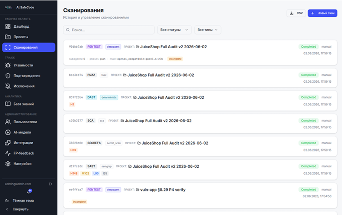Image resolution: width=342 pixels, height=215 pixels.
Task: Open the Уязвимости bug icon page
Action: (x=8, y=65)
